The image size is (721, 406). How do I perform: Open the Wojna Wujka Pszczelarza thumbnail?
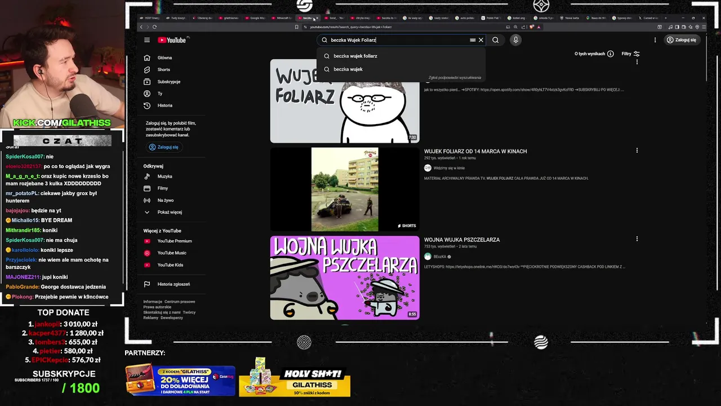pyautogui.click(x=345, y=278)
